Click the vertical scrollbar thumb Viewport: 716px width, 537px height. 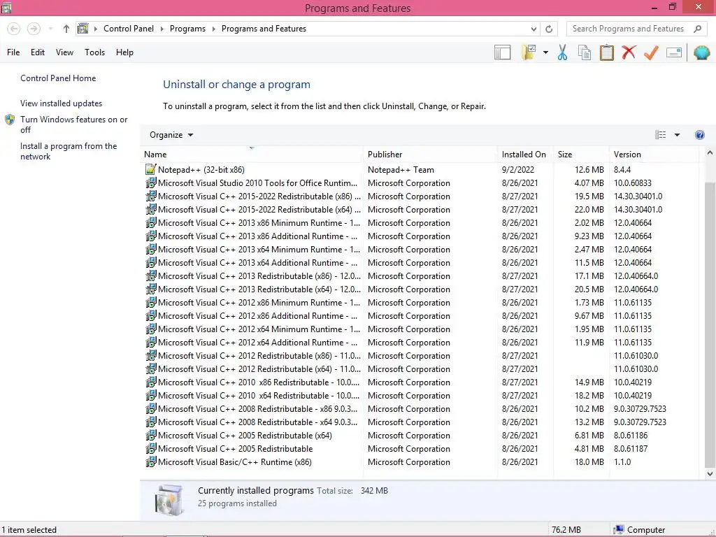click(x=710, y=324)
